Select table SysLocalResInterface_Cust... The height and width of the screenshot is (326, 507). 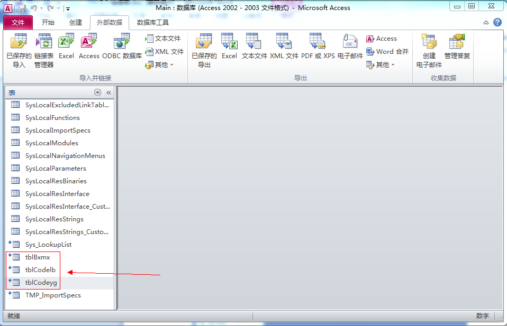point(60,206)
